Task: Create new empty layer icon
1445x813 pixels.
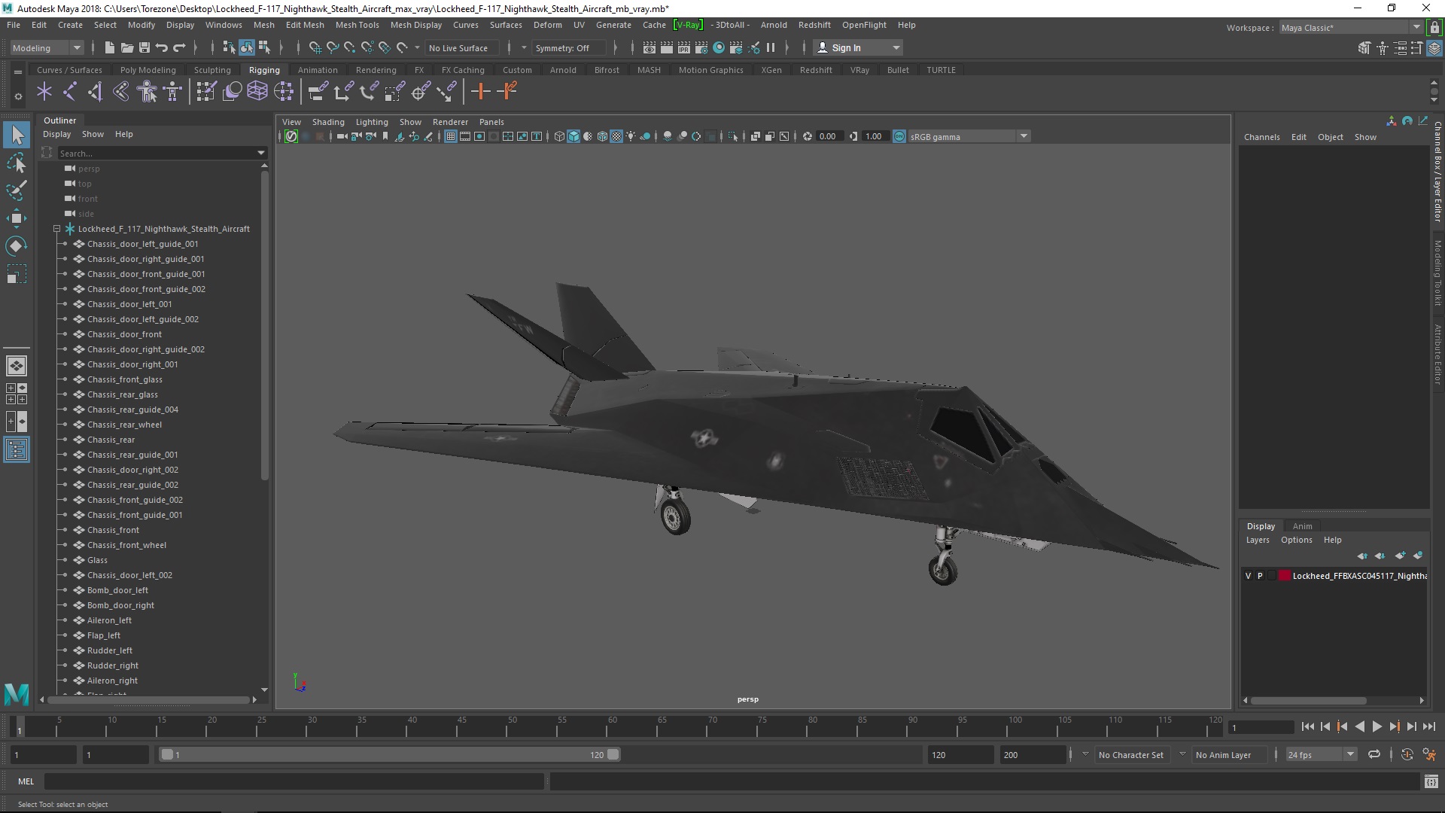Action: point(1400,556)
